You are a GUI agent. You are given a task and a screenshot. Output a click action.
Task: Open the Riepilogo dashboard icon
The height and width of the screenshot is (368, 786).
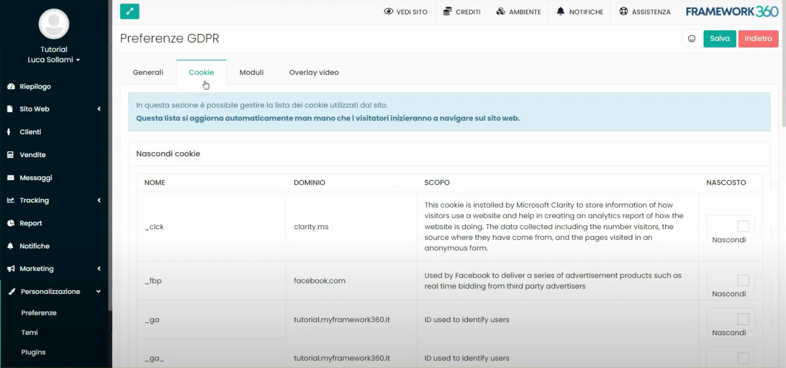(10, 86)
